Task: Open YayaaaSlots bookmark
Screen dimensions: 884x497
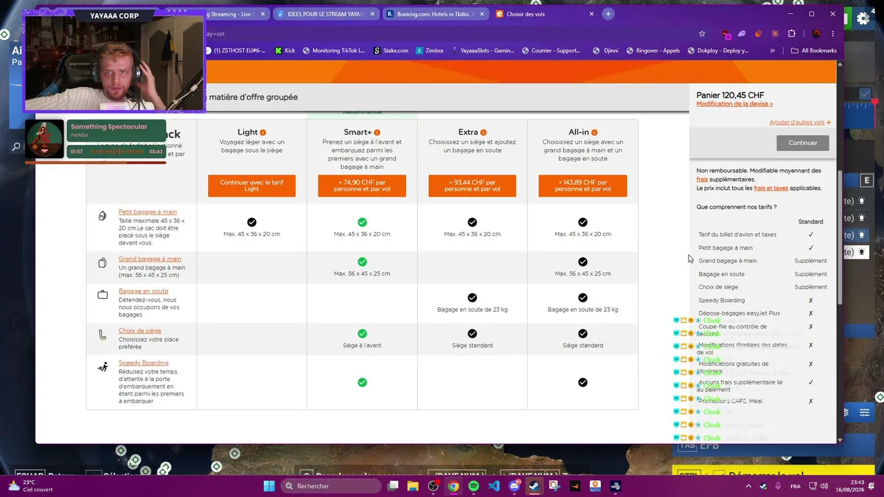Action: pos(483,50)
